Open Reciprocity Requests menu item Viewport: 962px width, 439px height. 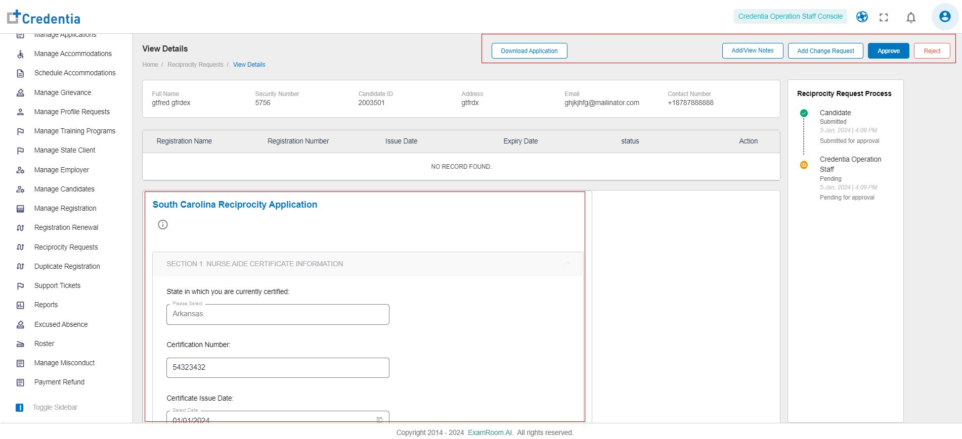(66, 248)
